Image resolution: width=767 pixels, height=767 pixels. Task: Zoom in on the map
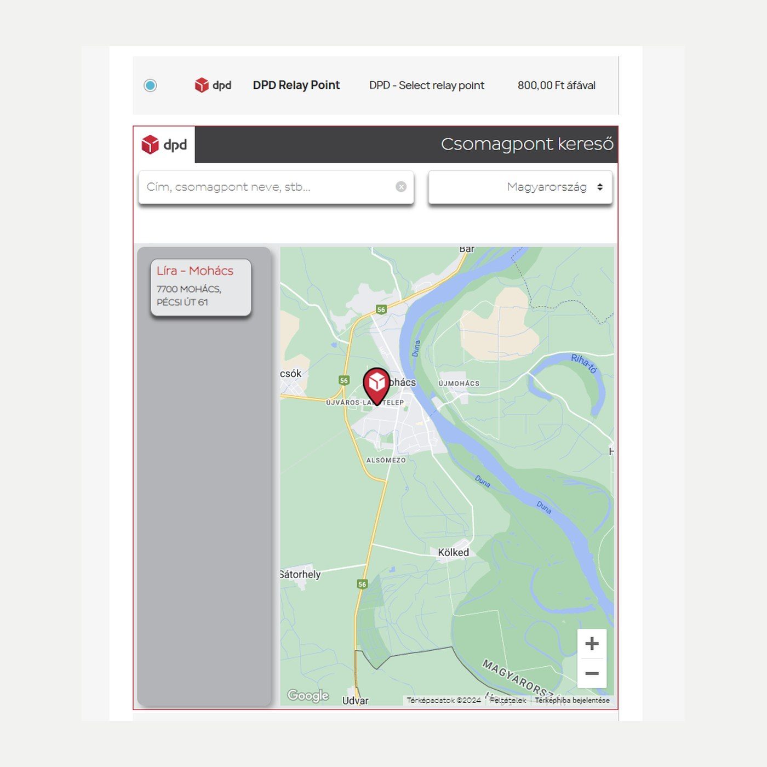tap(592, 643)
